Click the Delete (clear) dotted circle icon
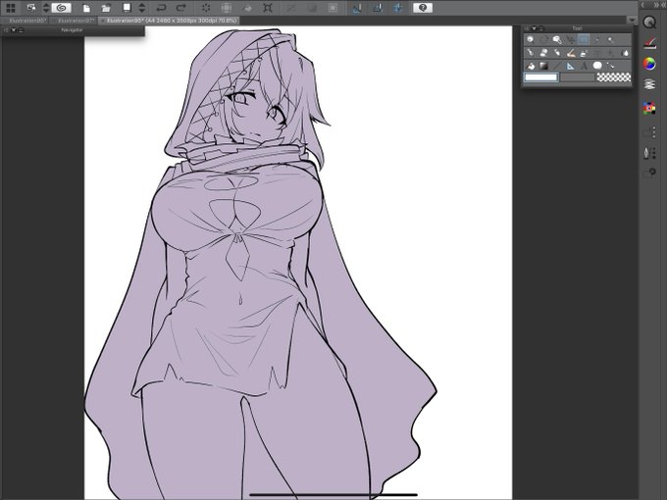Image resolution: width=667 pixels, height=500 pixels. point(206,8)
